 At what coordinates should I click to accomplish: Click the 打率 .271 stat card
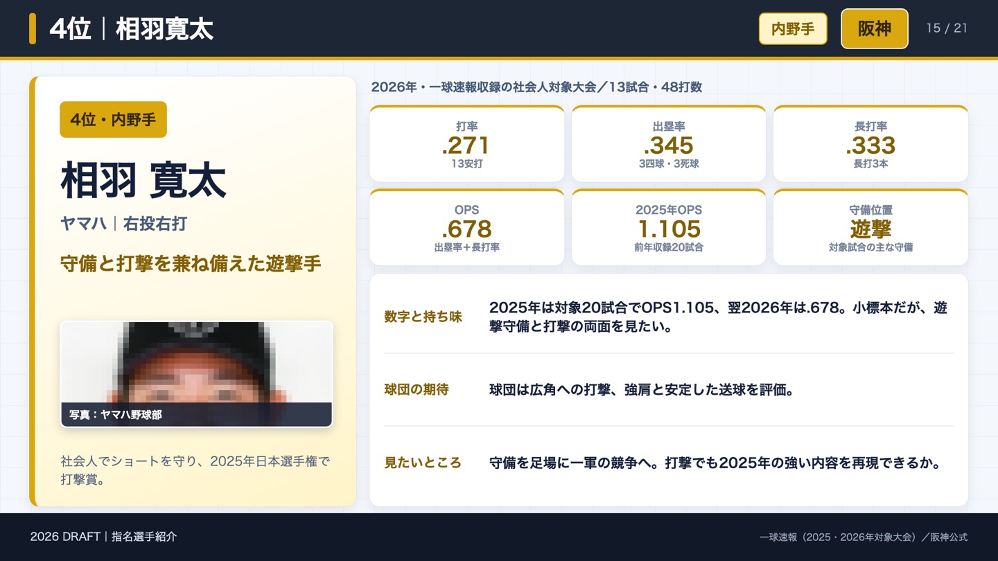(467, 144)
